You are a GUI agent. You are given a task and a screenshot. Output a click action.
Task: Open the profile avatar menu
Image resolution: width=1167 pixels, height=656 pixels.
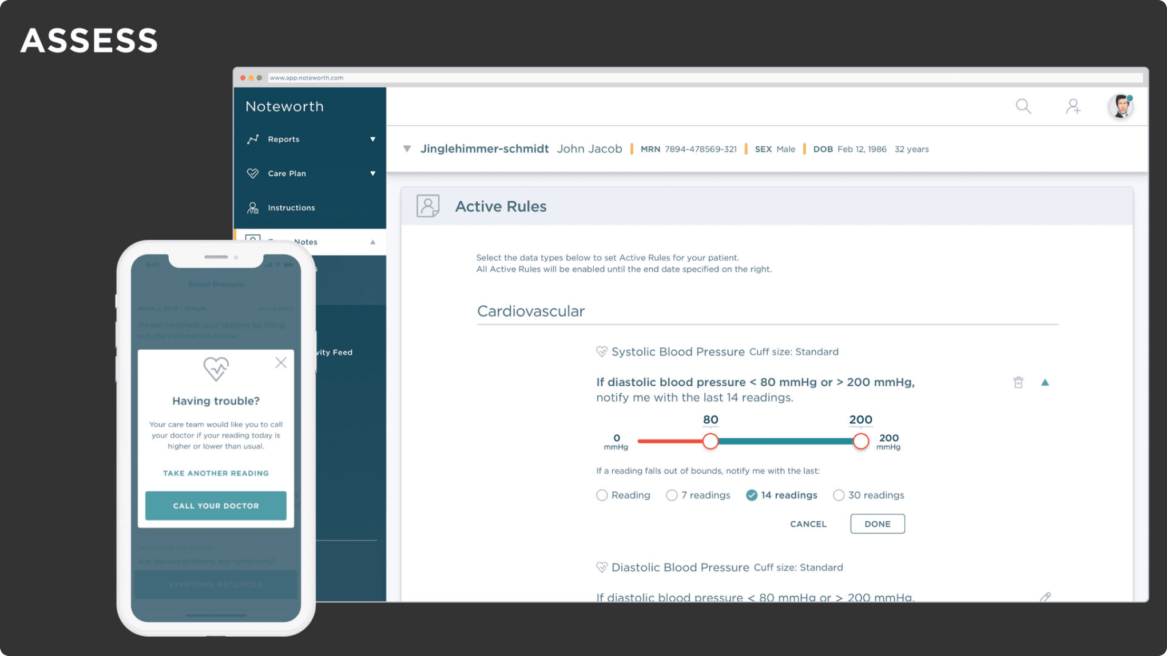tap(1121, 106)
